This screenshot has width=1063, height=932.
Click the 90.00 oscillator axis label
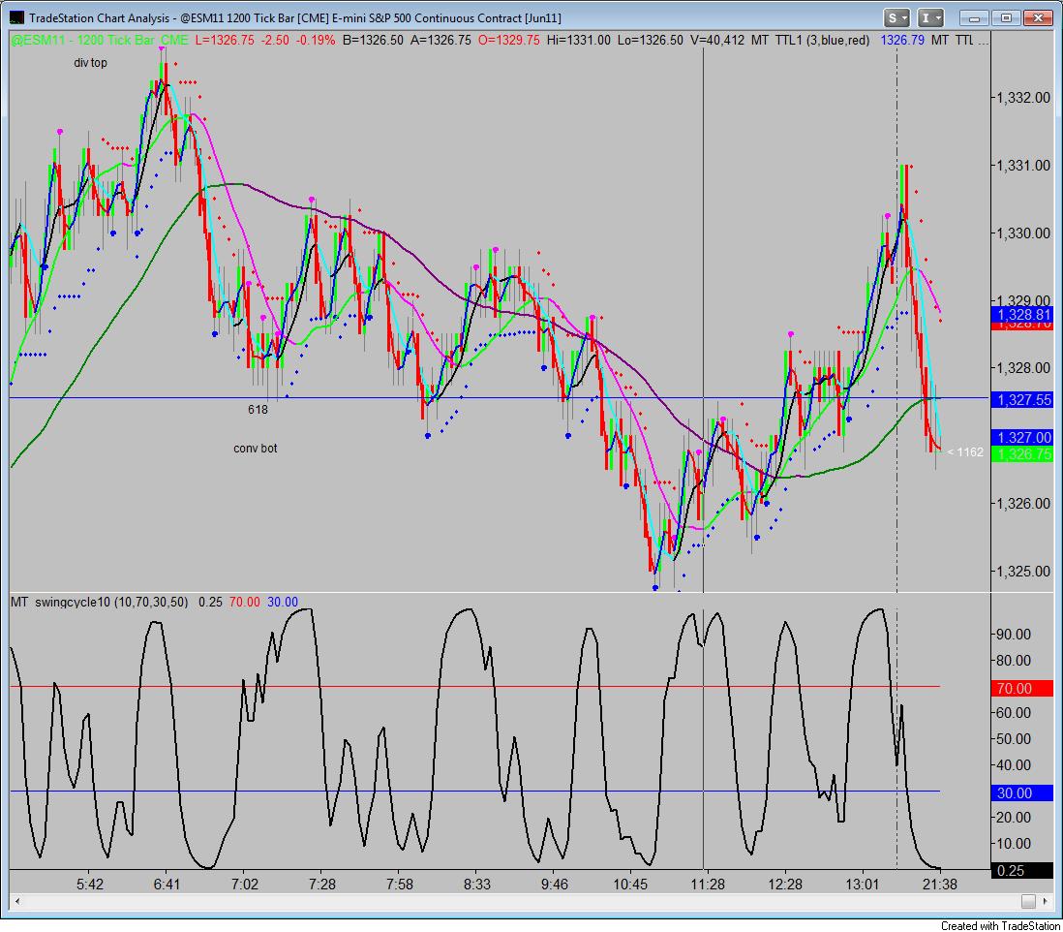[1014, 635]
